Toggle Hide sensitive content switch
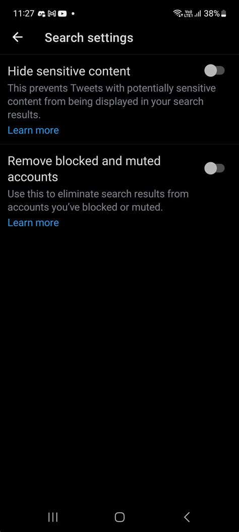This screenshot has height=532, width=239. pyautogui.click(x=214, y=71)
